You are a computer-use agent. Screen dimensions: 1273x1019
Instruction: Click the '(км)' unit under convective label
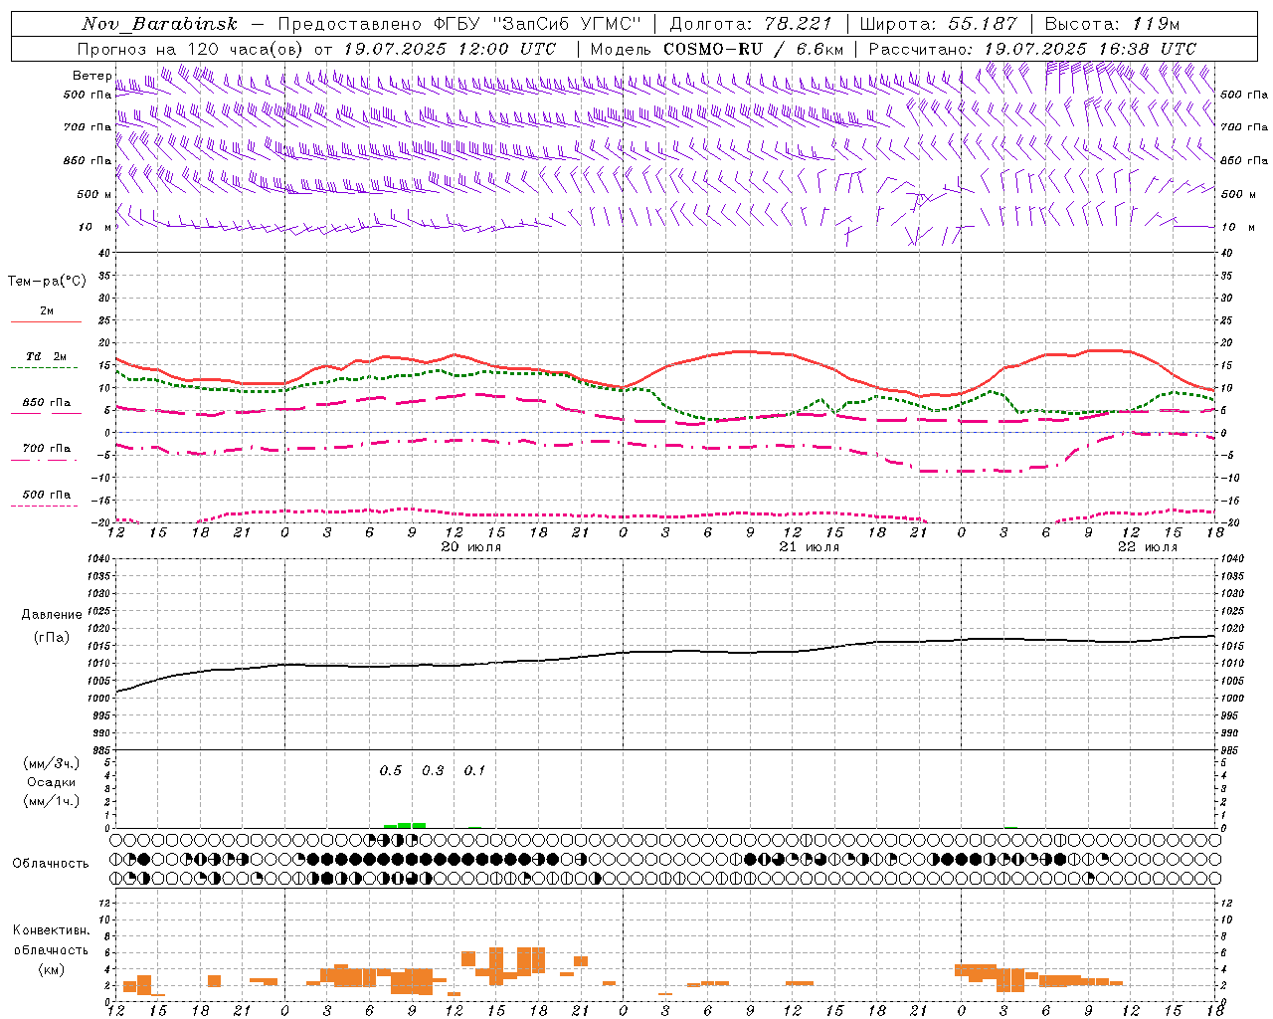coord(52,968)
